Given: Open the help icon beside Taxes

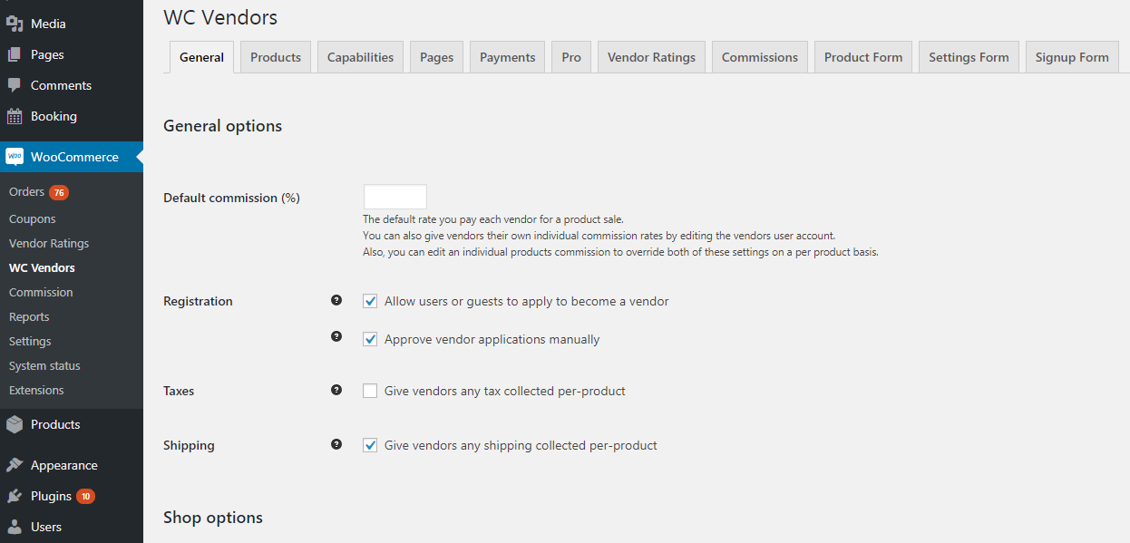Looking at the screenshot, I should (336, 390).
